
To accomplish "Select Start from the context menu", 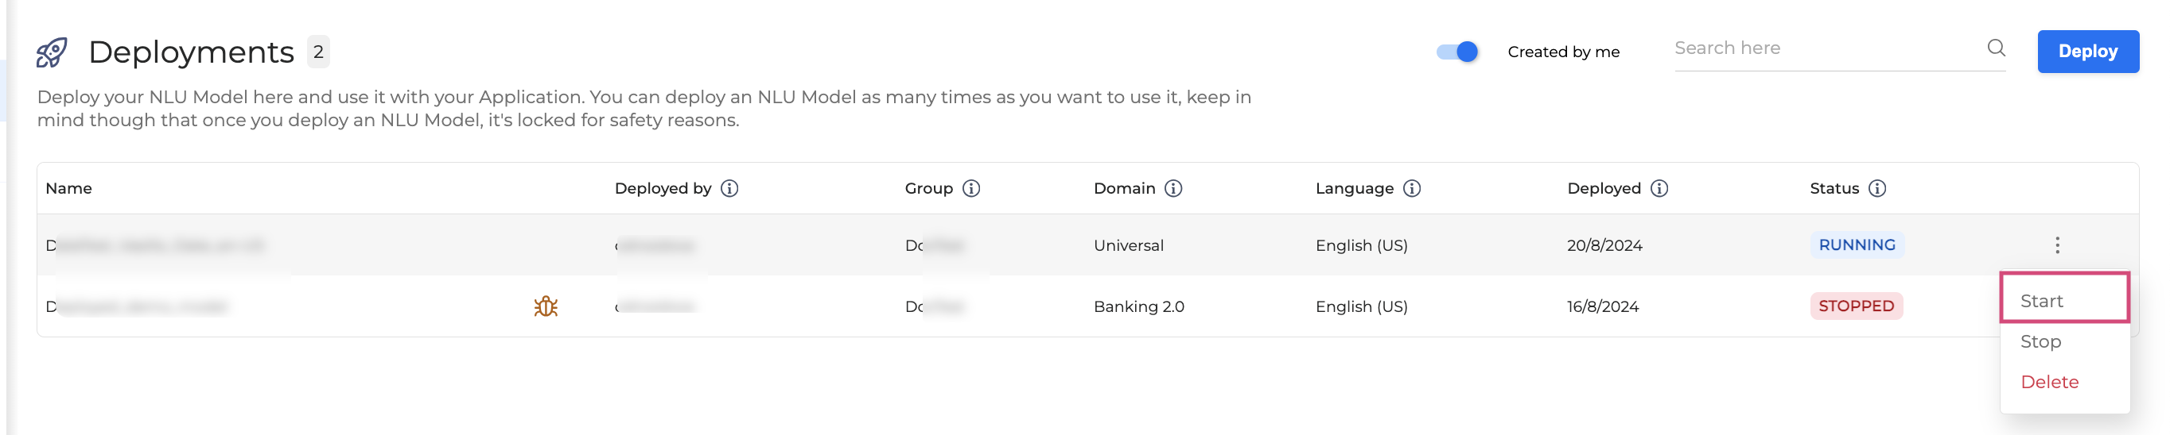I will pyautogui.click(x=2042, y=301).
